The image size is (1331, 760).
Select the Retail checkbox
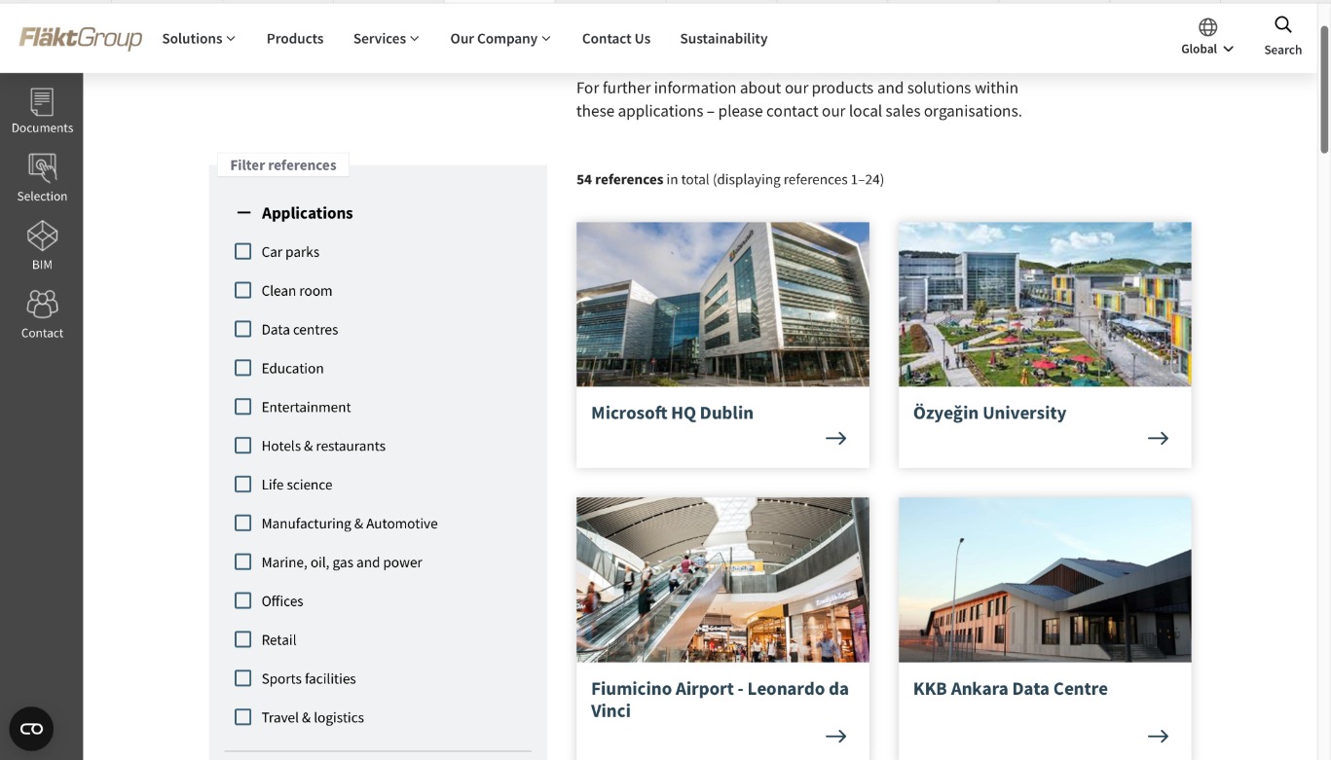point(243,639)
